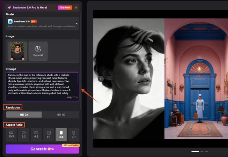228x157 pixels.
Task: Click the Image section label
Action: pos(10,36)
